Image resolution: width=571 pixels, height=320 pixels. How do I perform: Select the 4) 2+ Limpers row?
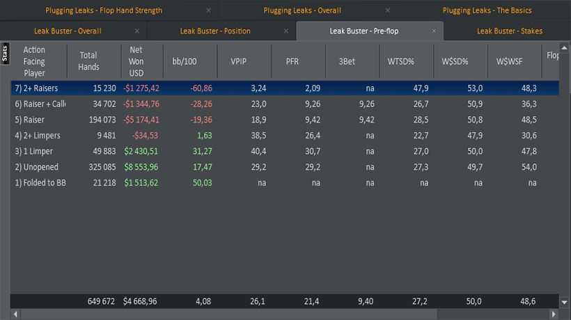(x=285, y=135)
